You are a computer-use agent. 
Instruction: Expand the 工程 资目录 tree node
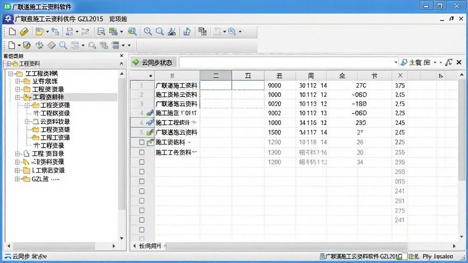(18, 153)
